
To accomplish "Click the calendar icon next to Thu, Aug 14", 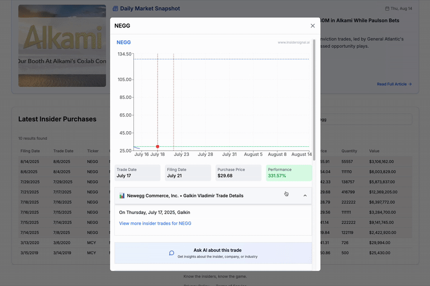I will click(387, 9).
